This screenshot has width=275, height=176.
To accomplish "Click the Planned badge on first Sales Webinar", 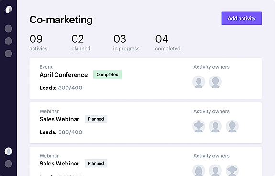I will point(96,119).
